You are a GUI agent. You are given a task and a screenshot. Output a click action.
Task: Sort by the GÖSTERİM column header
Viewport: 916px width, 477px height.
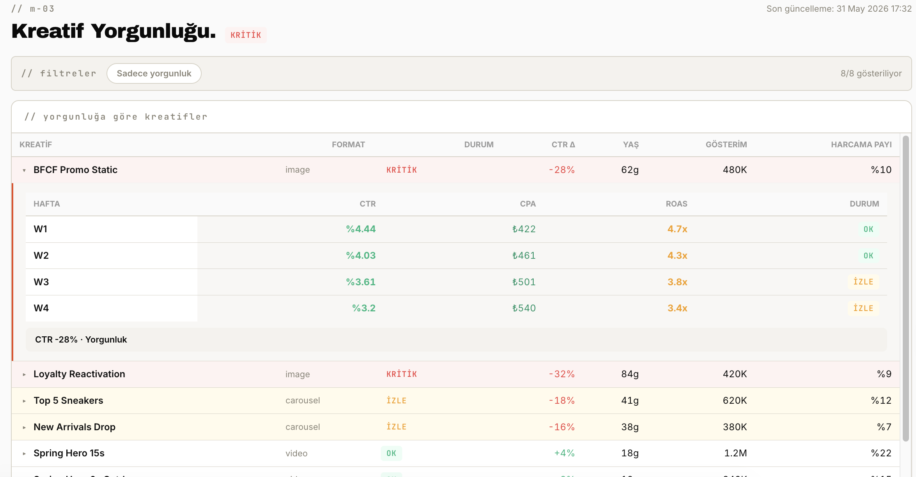[726, 145]
